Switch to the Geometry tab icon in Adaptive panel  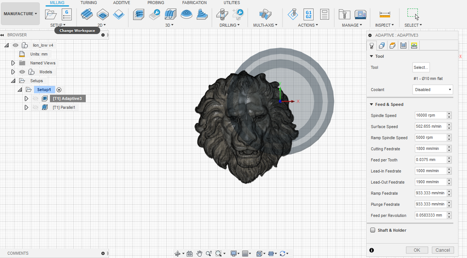click(x=382, y=46)
